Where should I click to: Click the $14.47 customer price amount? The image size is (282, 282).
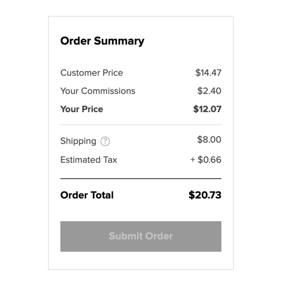click(x=208, y=73)
